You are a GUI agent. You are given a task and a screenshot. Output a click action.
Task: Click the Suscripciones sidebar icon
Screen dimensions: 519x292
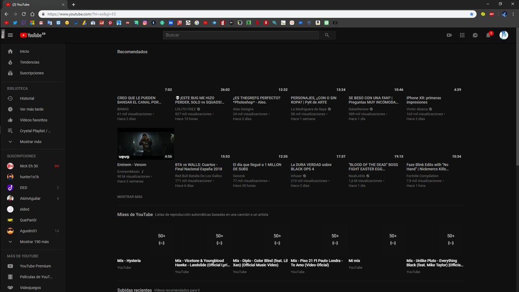10,73
